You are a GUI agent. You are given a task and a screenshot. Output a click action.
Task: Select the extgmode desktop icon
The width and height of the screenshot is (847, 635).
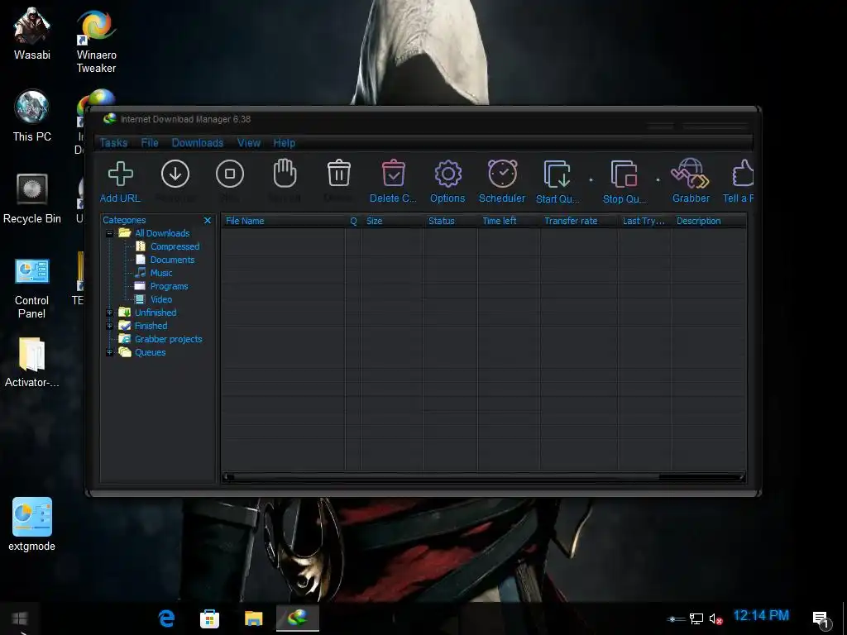(x=32, y=524)
